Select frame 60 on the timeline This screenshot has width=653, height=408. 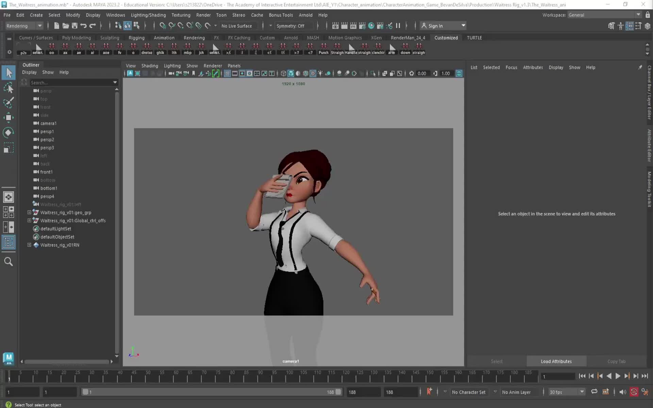pos(175,377)
